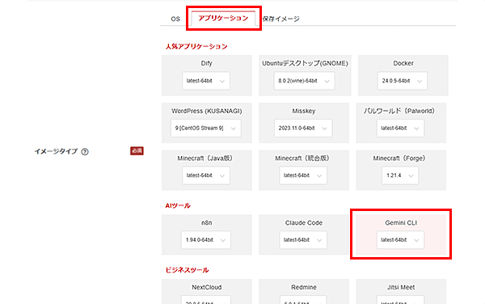Select the Jitsi Meet card title
This screenshot has height=304, width=485.
[x=401, y=287]
